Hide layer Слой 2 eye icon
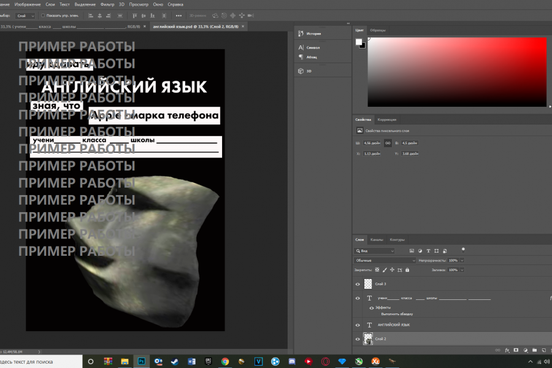This screenshot has height=368, width=552. pyautogui.click(x=358, y=339)
